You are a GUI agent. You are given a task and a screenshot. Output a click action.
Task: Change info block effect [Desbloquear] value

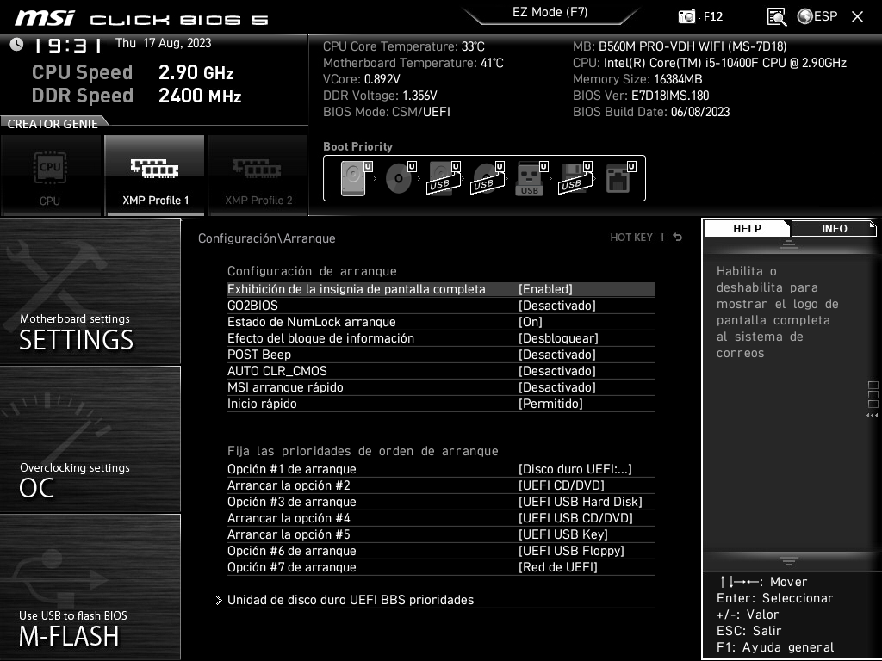click(558, 337)
